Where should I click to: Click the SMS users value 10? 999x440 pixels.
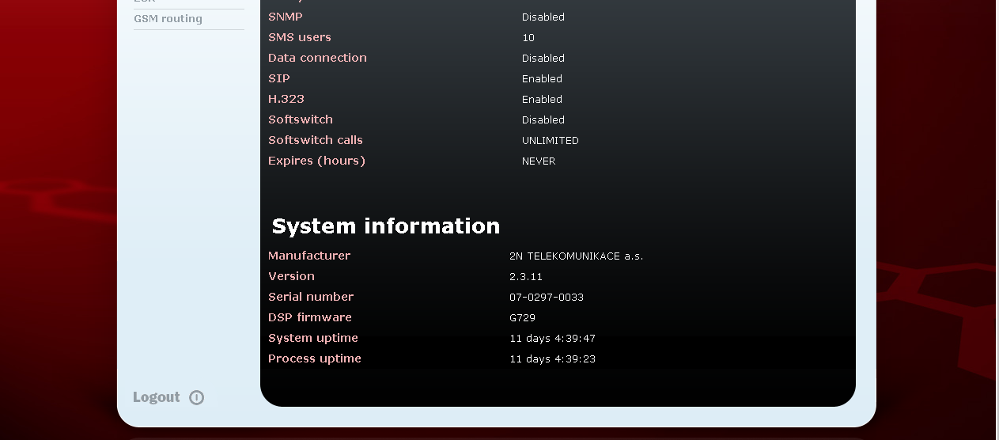click(x=528, y=38)
